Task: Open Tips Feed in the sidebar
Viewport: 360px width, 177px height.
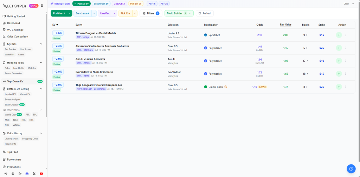Action: [12, 152]
